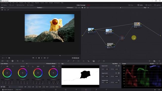This screenshot has width=162, height=91.
Task: Play the clip in reverse
Action: (36, 58)
